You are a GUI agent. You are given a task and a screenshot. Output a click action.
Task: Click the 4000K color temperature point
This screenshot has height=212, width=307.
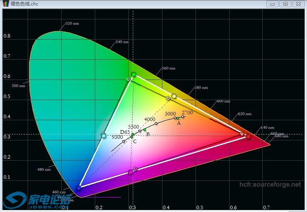click(x=156, y=123)
